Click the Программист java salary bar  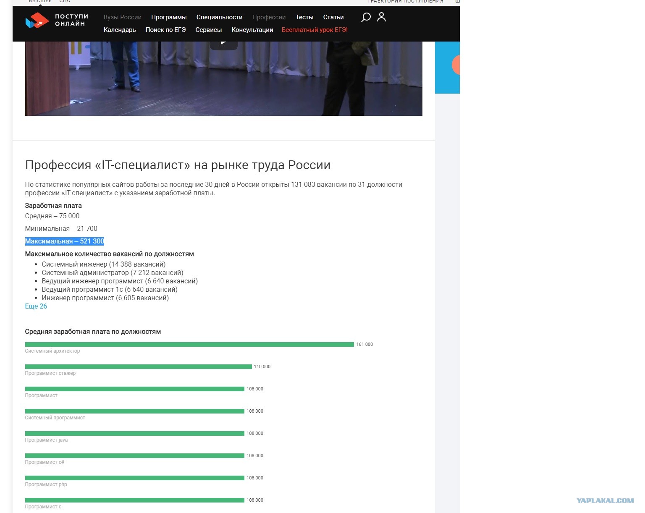(135, 434)
